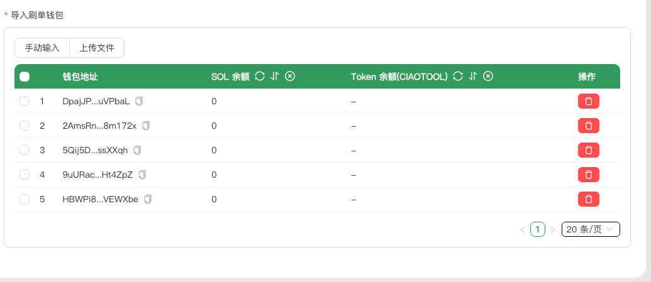This screenshot has width=651, height=282.
Task: Copy wallet address 9uURac...Ht4ZpZ
Action: 142,175
